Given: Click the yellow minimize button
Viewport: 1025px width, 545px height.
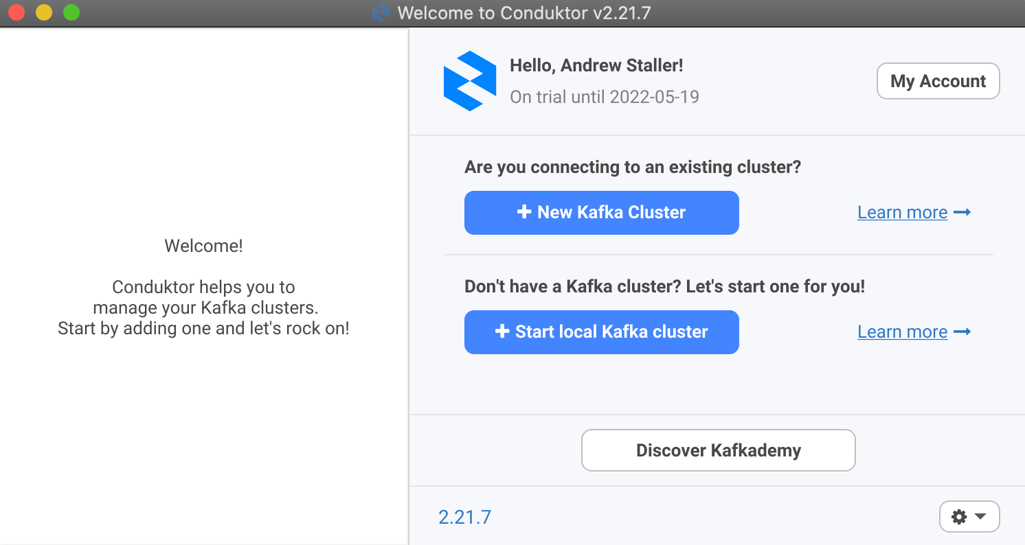Looking at the screenshot, I should coord(43,12).
